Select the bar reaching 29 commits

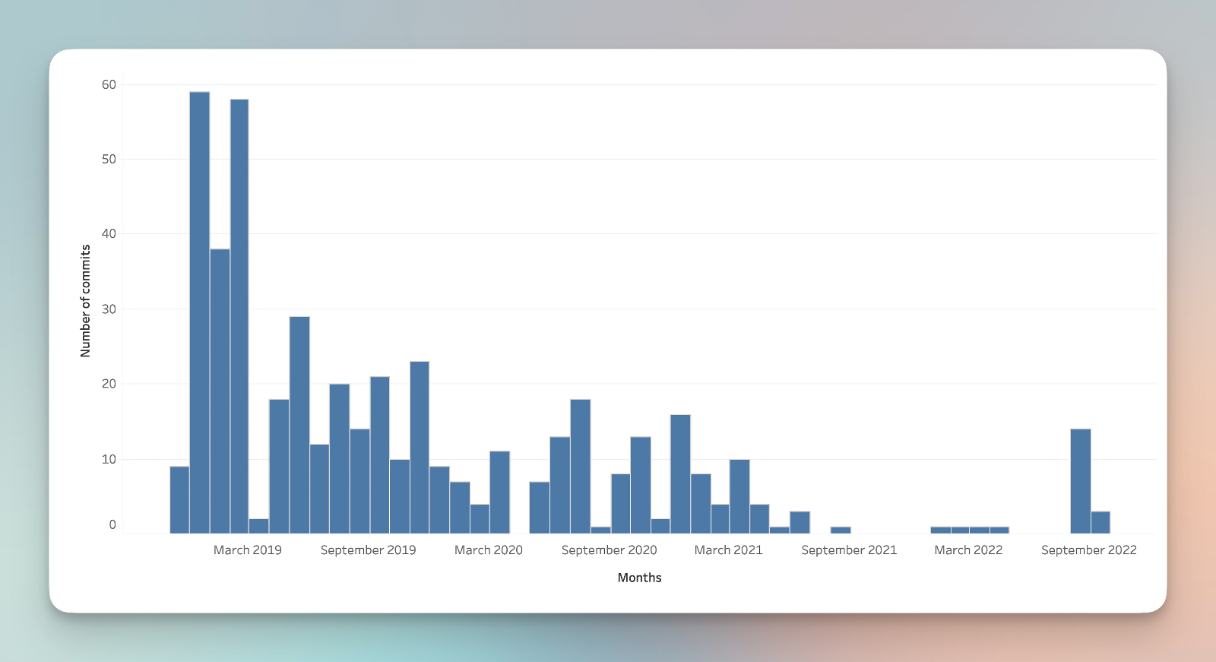click(x=299, y=424)
